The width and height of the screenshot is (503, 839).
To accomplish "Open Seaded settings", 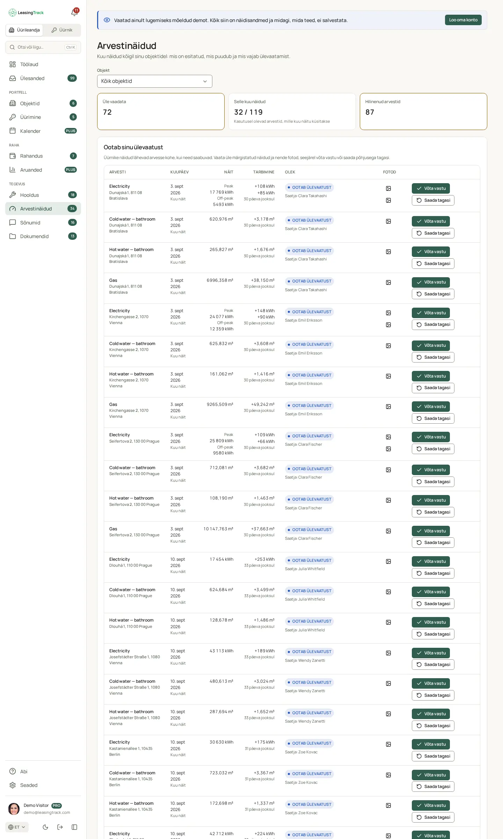I will 43,785.
